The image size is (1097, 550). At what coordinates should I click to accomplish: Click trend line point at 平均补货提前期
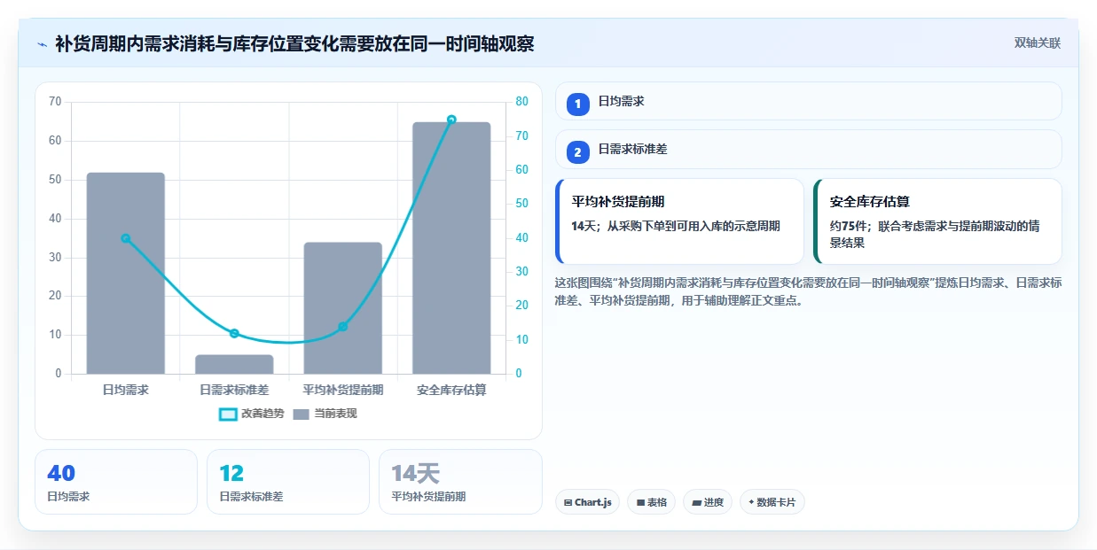(x=342, y=327)
